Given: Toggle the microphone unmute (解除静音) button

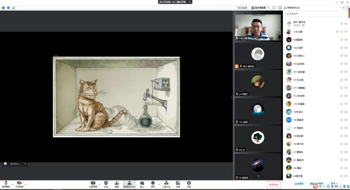Looking at the screenshot, I should pos(6,184).
